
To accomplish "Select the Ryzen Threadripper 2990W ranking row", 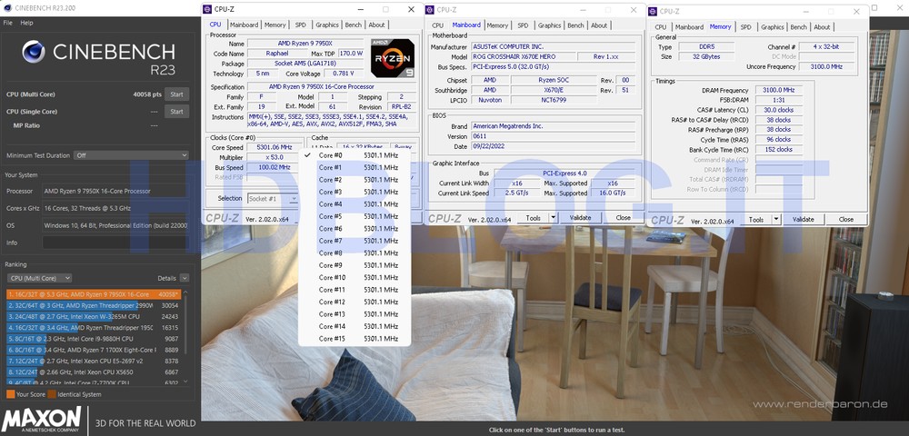I will pos(94,305).
